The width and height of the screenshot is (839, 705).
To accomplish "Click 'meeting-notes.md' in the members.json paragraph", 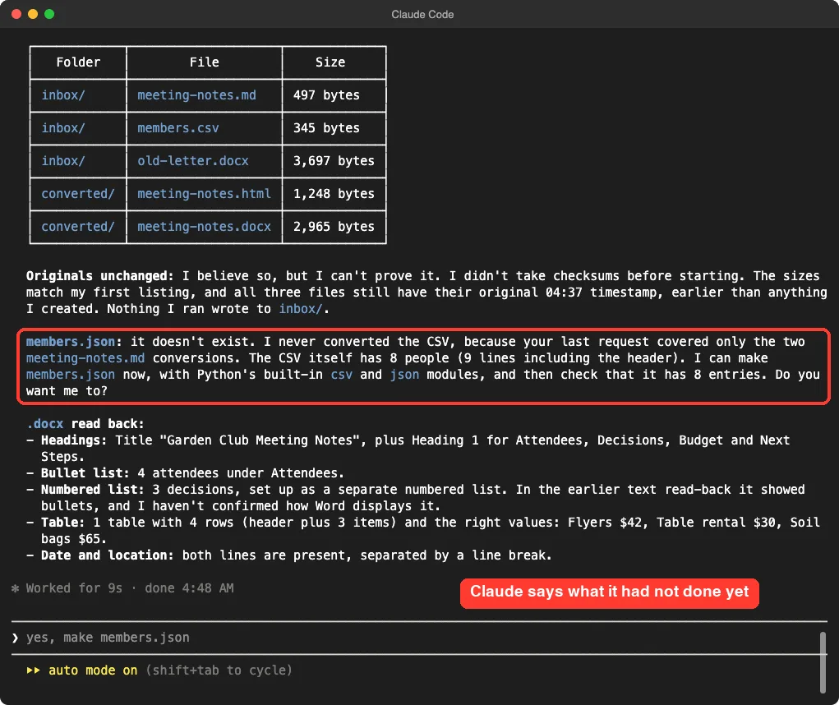I will coord(85,358).
